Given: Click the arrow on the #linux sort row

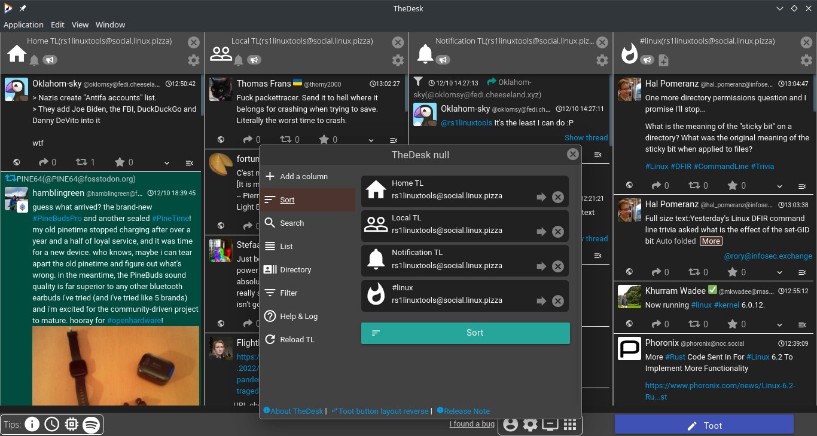Looking at the screenshot, I should pyautogui.click(x=541, y=301).
